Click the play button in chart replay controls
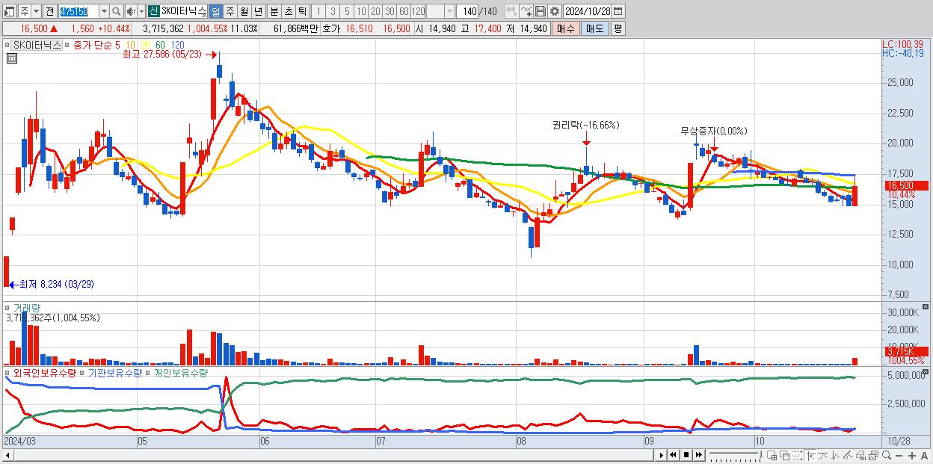 point(662,455)
